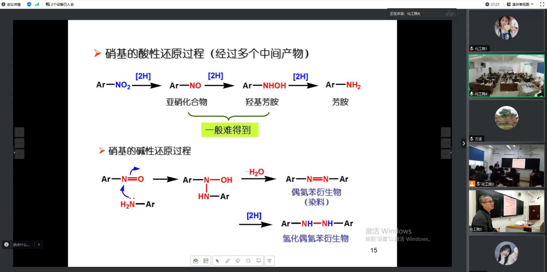
Task: Select the mouse pointer tool in annotation toolbar
Action: 217,261
